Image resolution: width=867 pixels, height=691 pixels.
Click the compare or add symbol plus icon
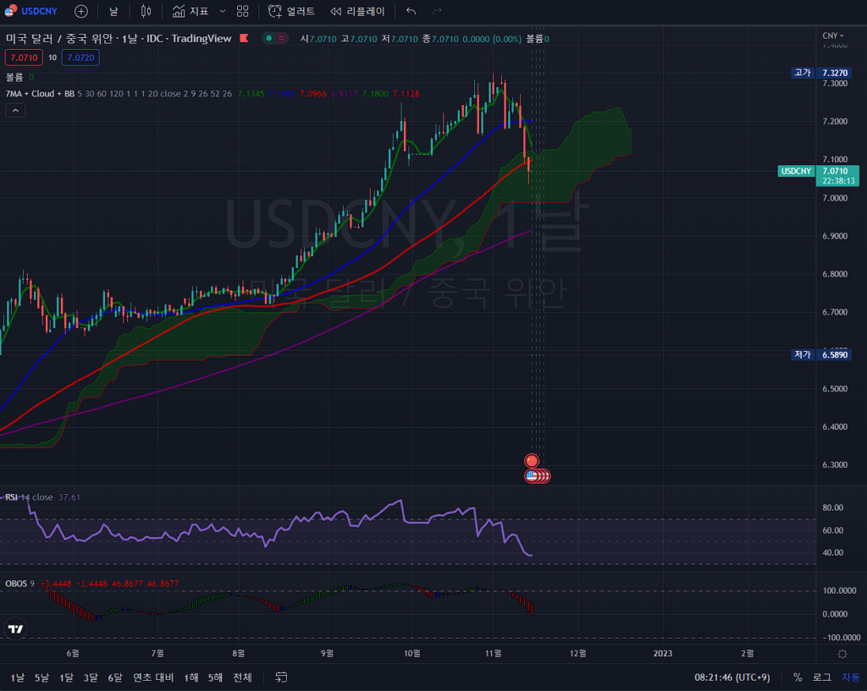click(x=80, y=11)
